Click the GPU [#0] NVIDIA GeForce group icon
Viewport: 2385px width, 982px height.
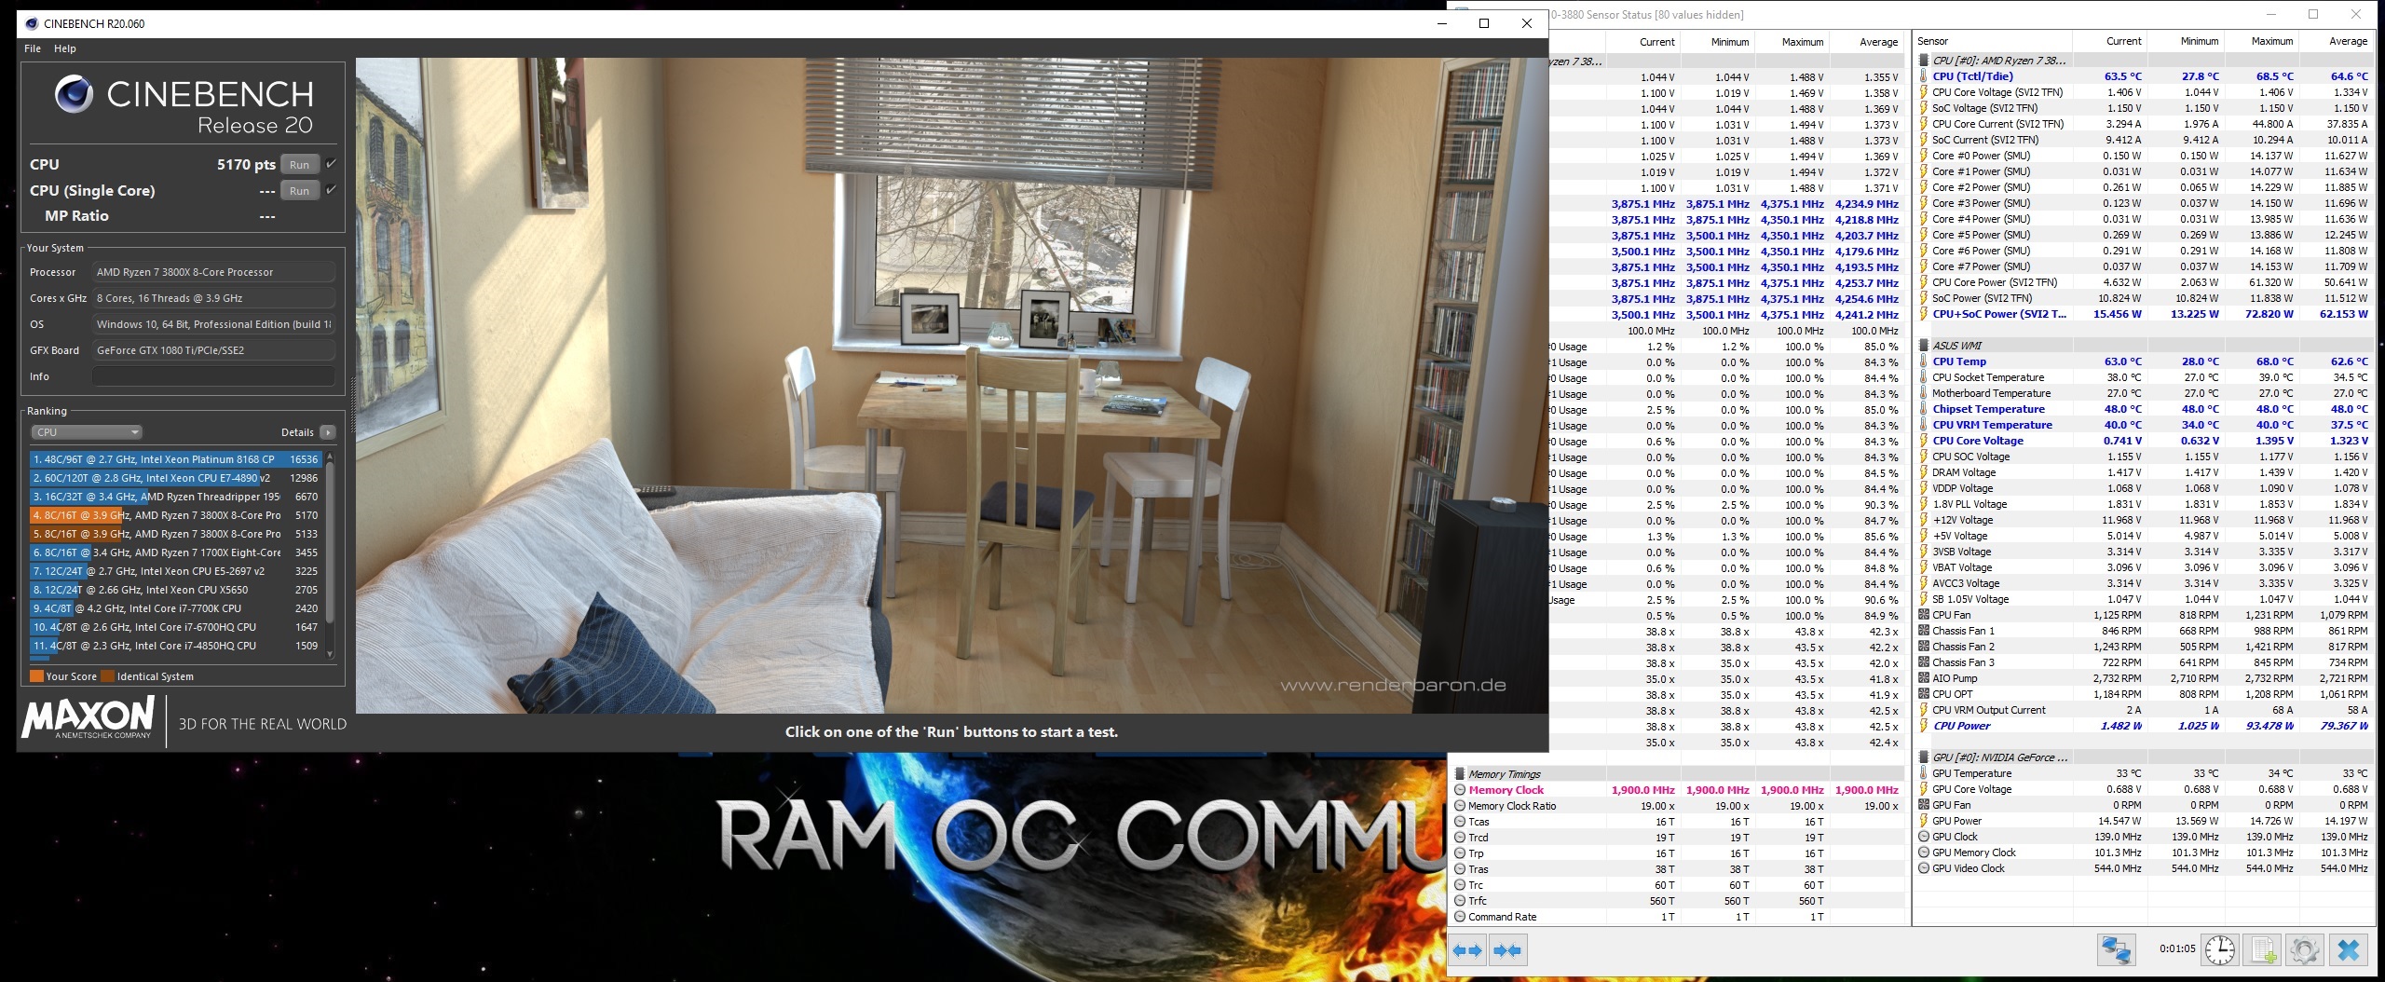[x=1924, y=757]
